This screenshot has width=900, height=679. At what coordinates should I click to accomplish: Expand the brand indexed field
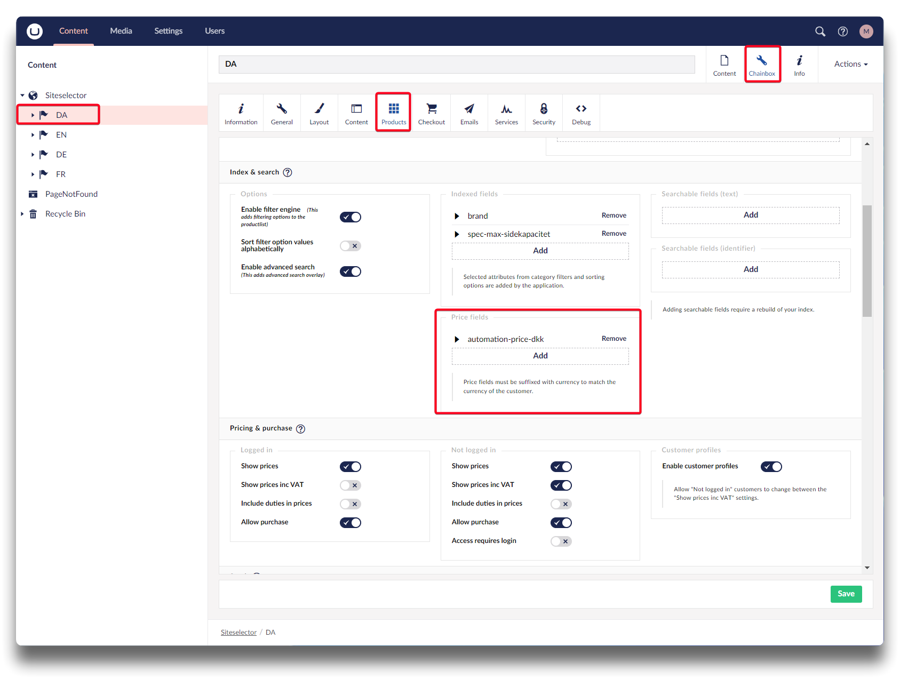click(457, 216)
